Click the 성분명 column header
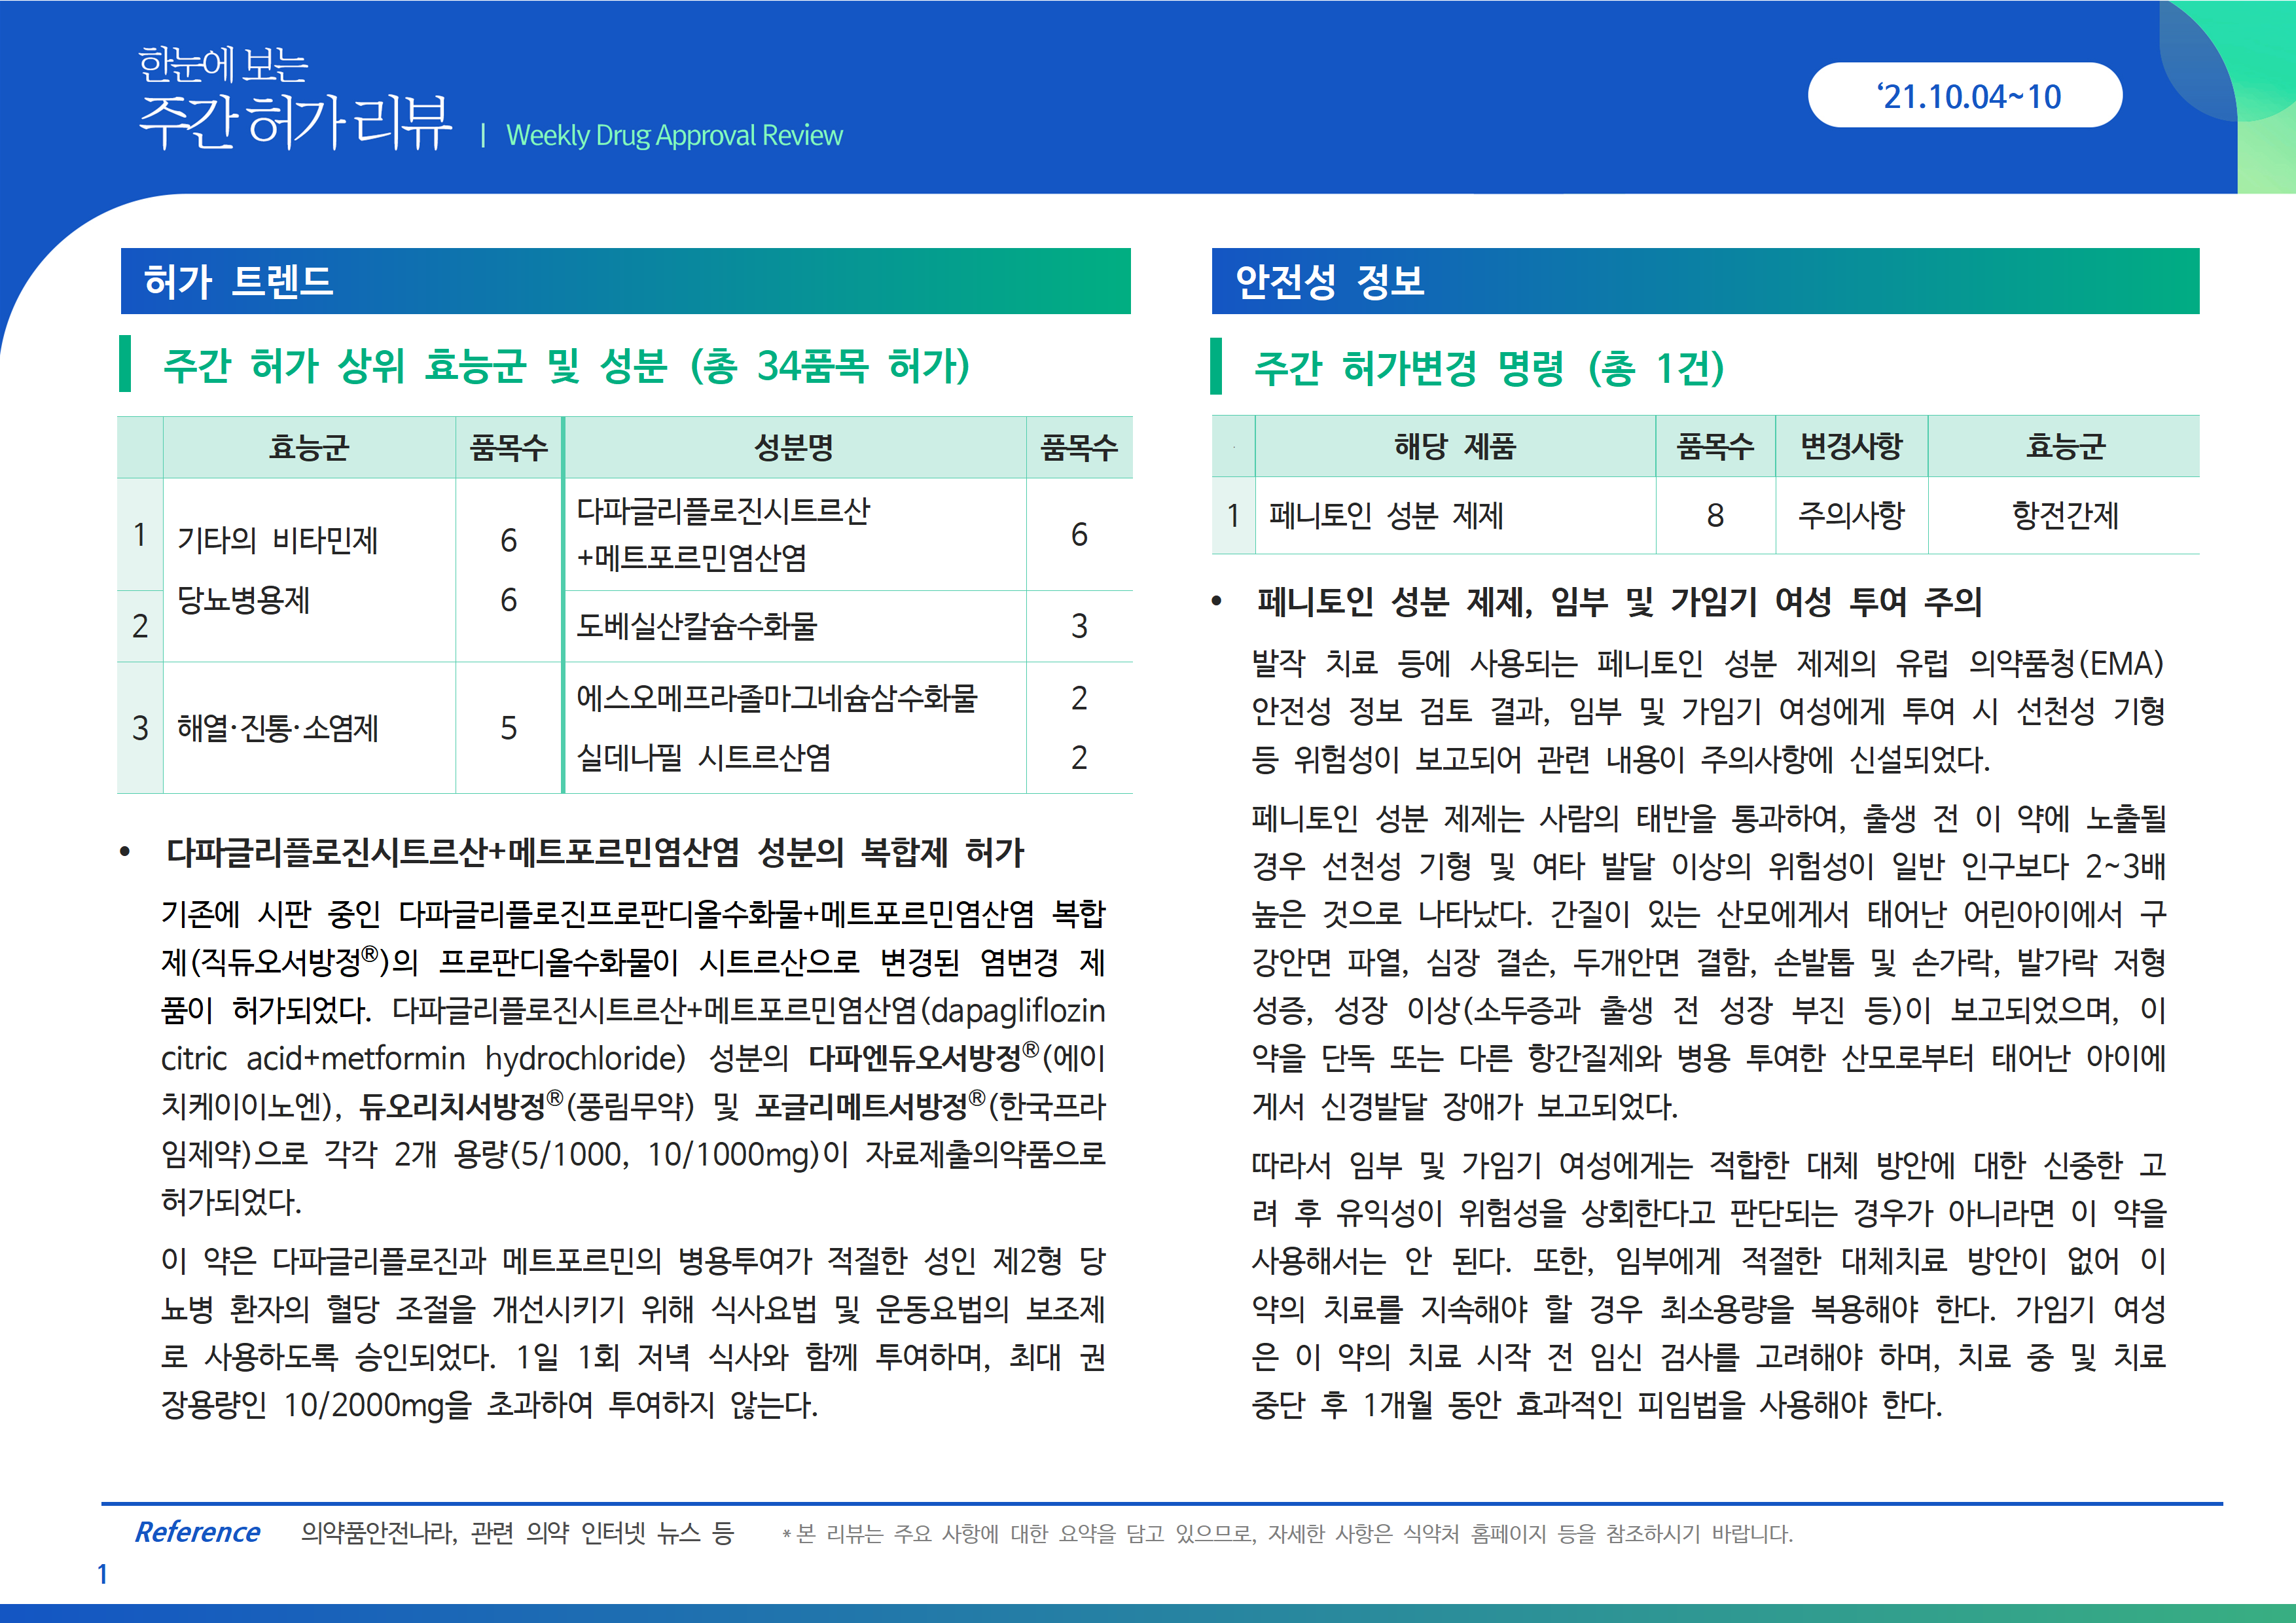The height and width of the screenshot is (1623, 2296). tap(793, 447)
